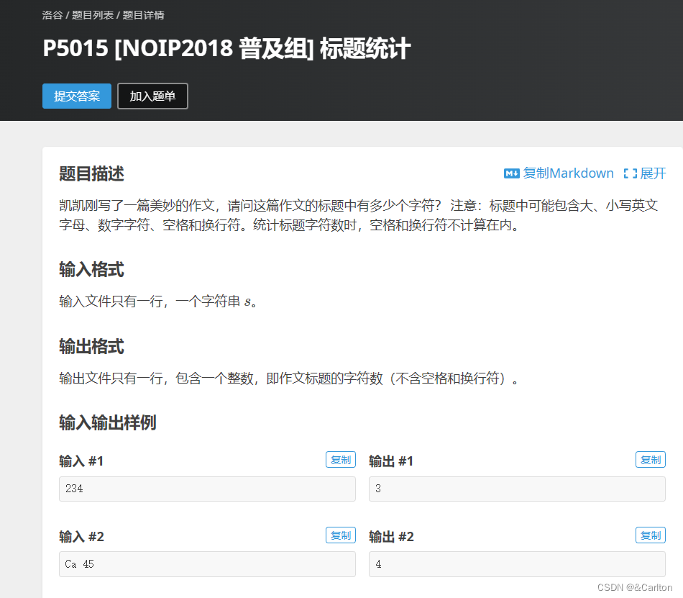The image size is (683, 598).
Task: Click the output #2 box showing 4
Action: pos(517,564)
